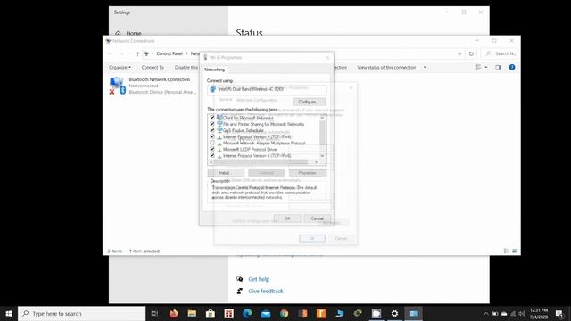This screenshot has width=571, height=321.
Task: Click the horizontal scroll right arrow in the items list
Action: pos(316,162)
